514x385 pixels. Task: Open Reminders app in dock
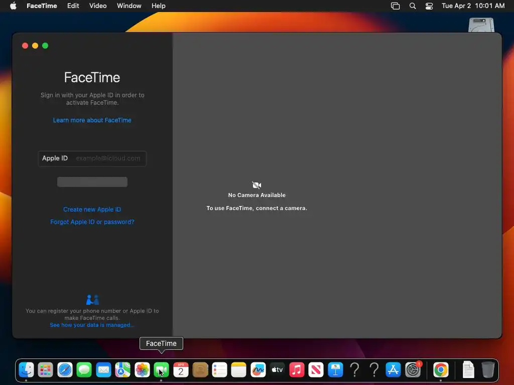click(x=220, y=370)
